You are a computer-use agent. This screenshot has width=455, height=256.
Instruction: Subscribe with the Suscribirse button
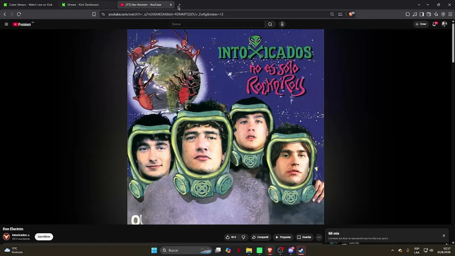pos(44,237)
